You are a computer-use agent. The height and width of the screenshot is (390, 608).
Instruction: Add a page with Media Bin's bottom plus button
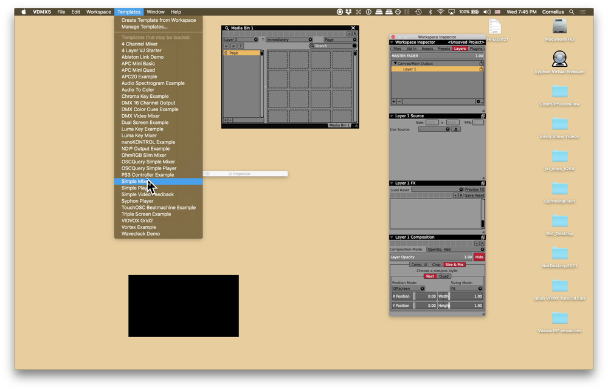[226, 120]
